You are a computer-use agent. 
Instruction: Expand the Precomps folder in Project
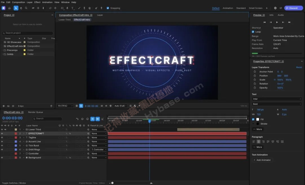click(2, 50)
